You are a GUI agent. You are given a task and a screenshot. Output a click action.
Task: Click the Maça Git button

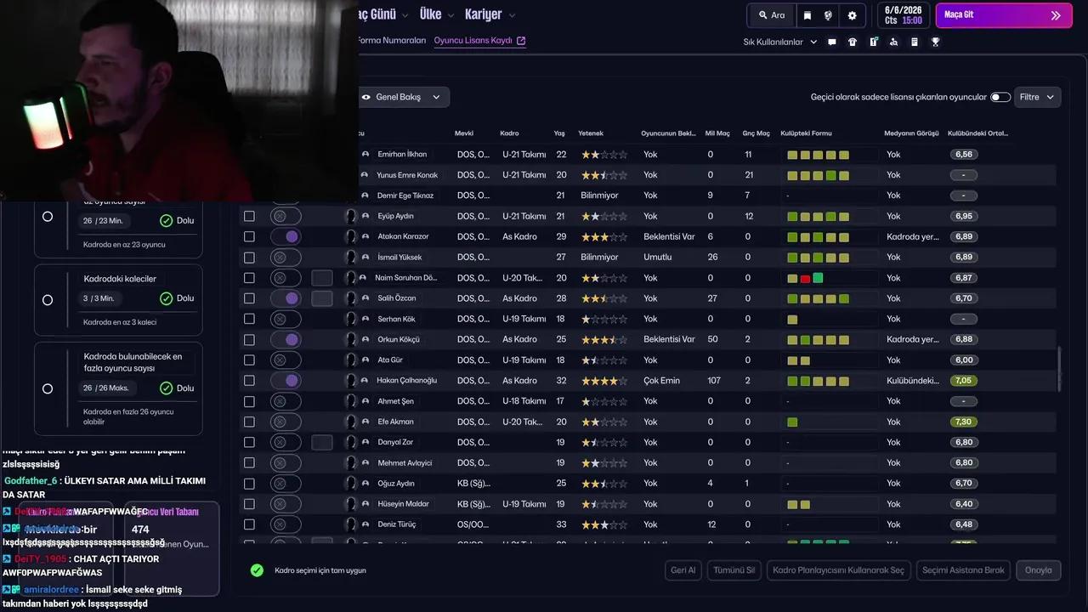[x=1004, y=15]
